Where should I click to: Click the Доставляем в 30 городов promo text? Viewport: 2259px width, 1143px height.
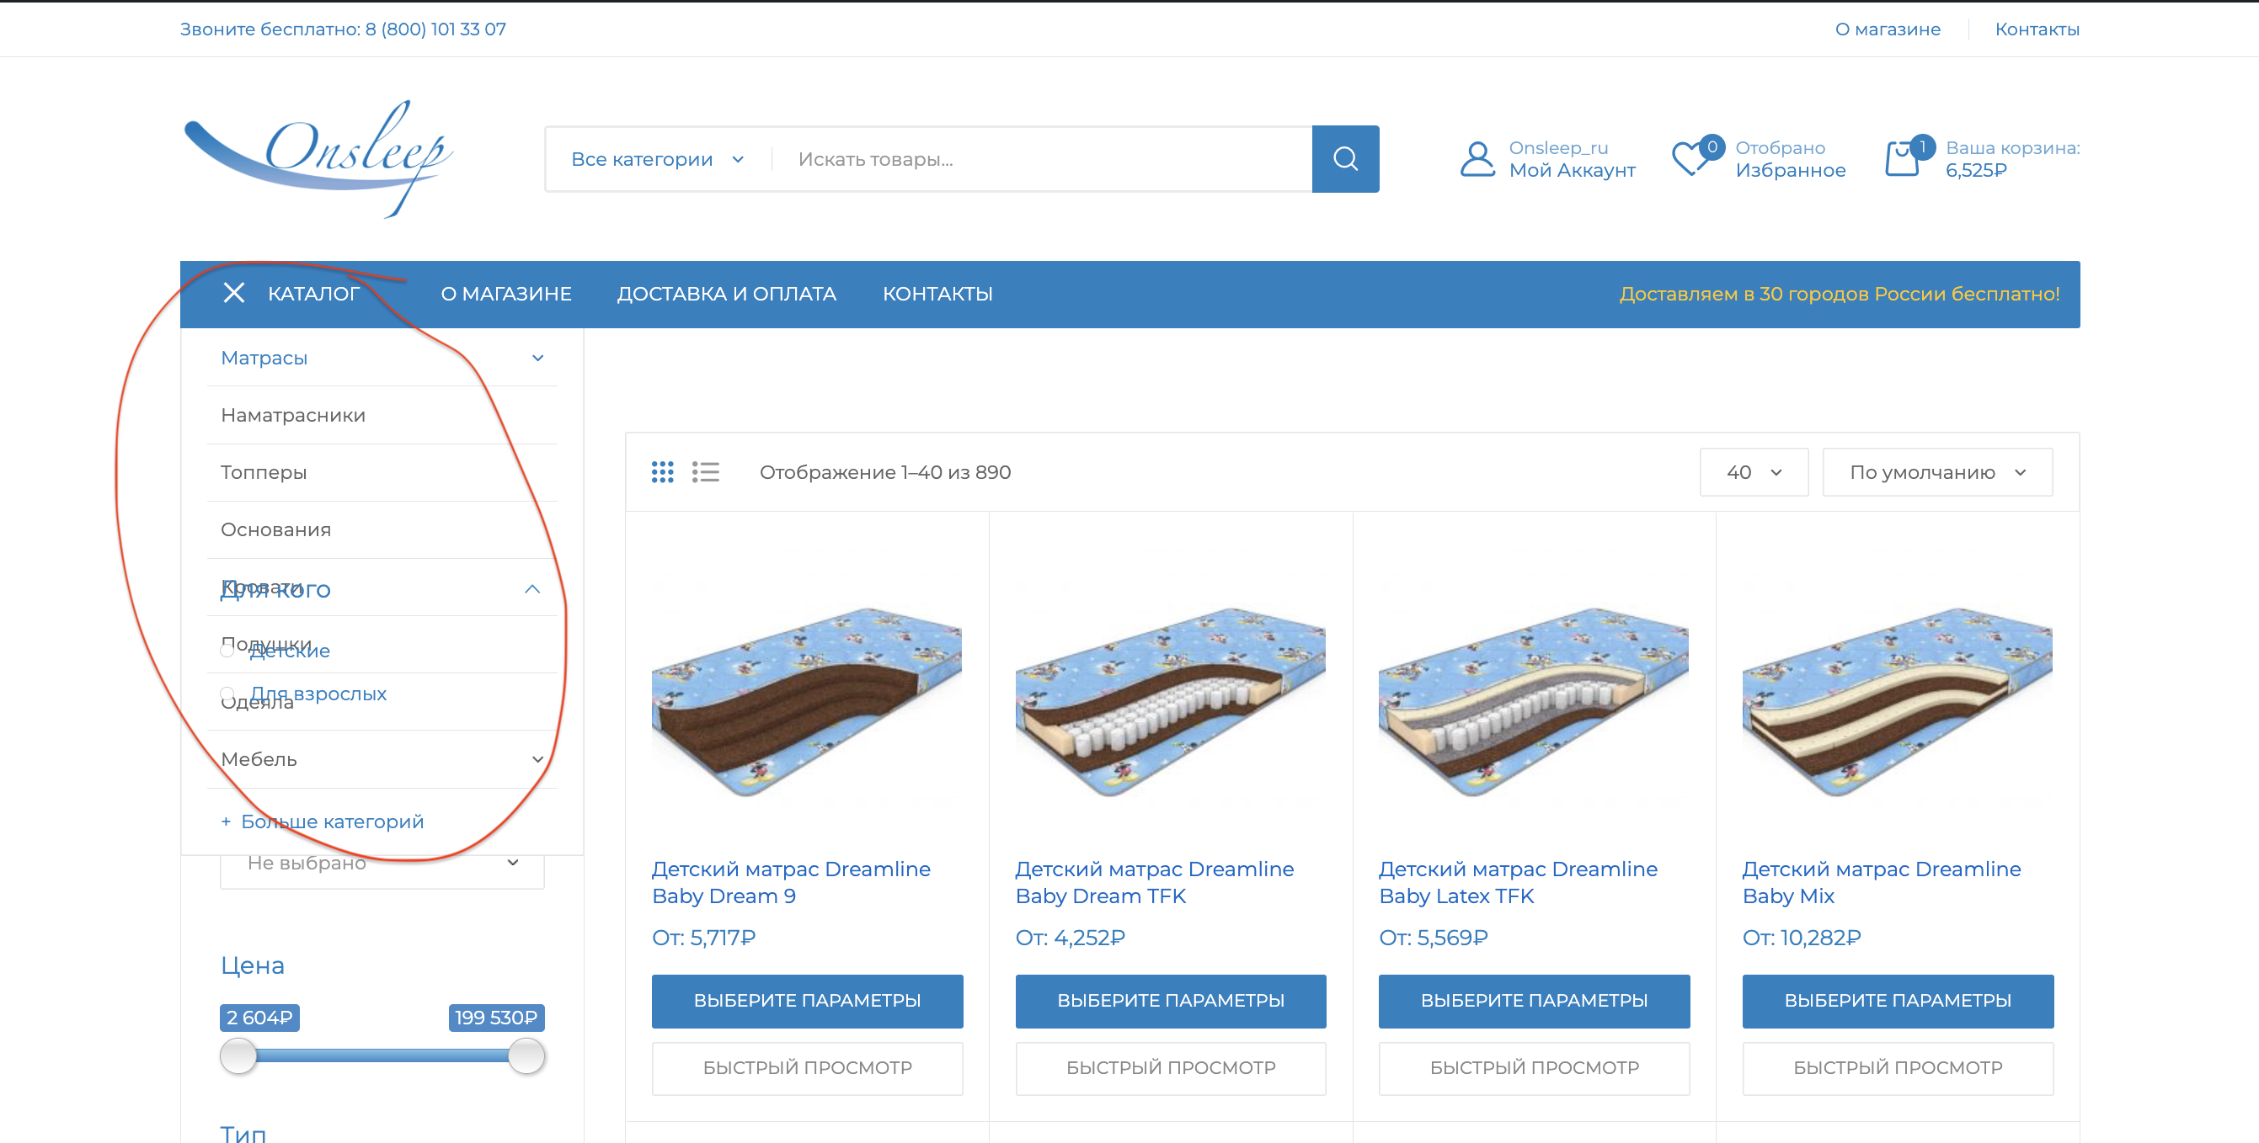pyautogui.click(x=1839, y=294)
